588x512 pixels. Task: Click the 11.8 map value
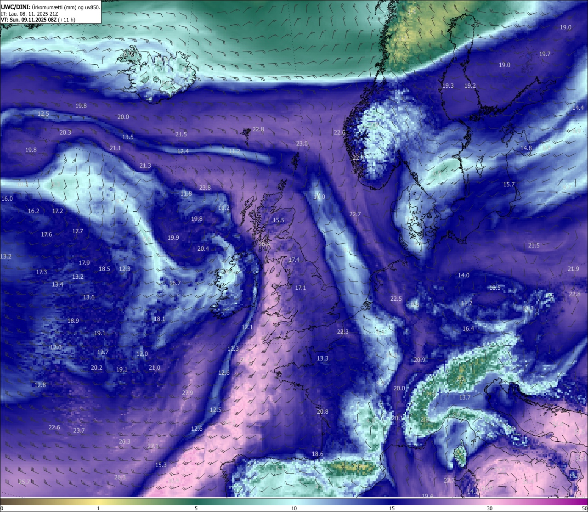pos(186,194)
